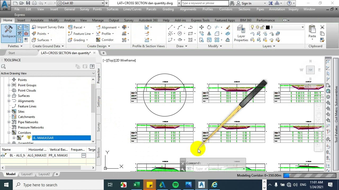This screenshot has width=339, height=190.
Task: Click the Cut scissors icon
Action: coord(322,27)
